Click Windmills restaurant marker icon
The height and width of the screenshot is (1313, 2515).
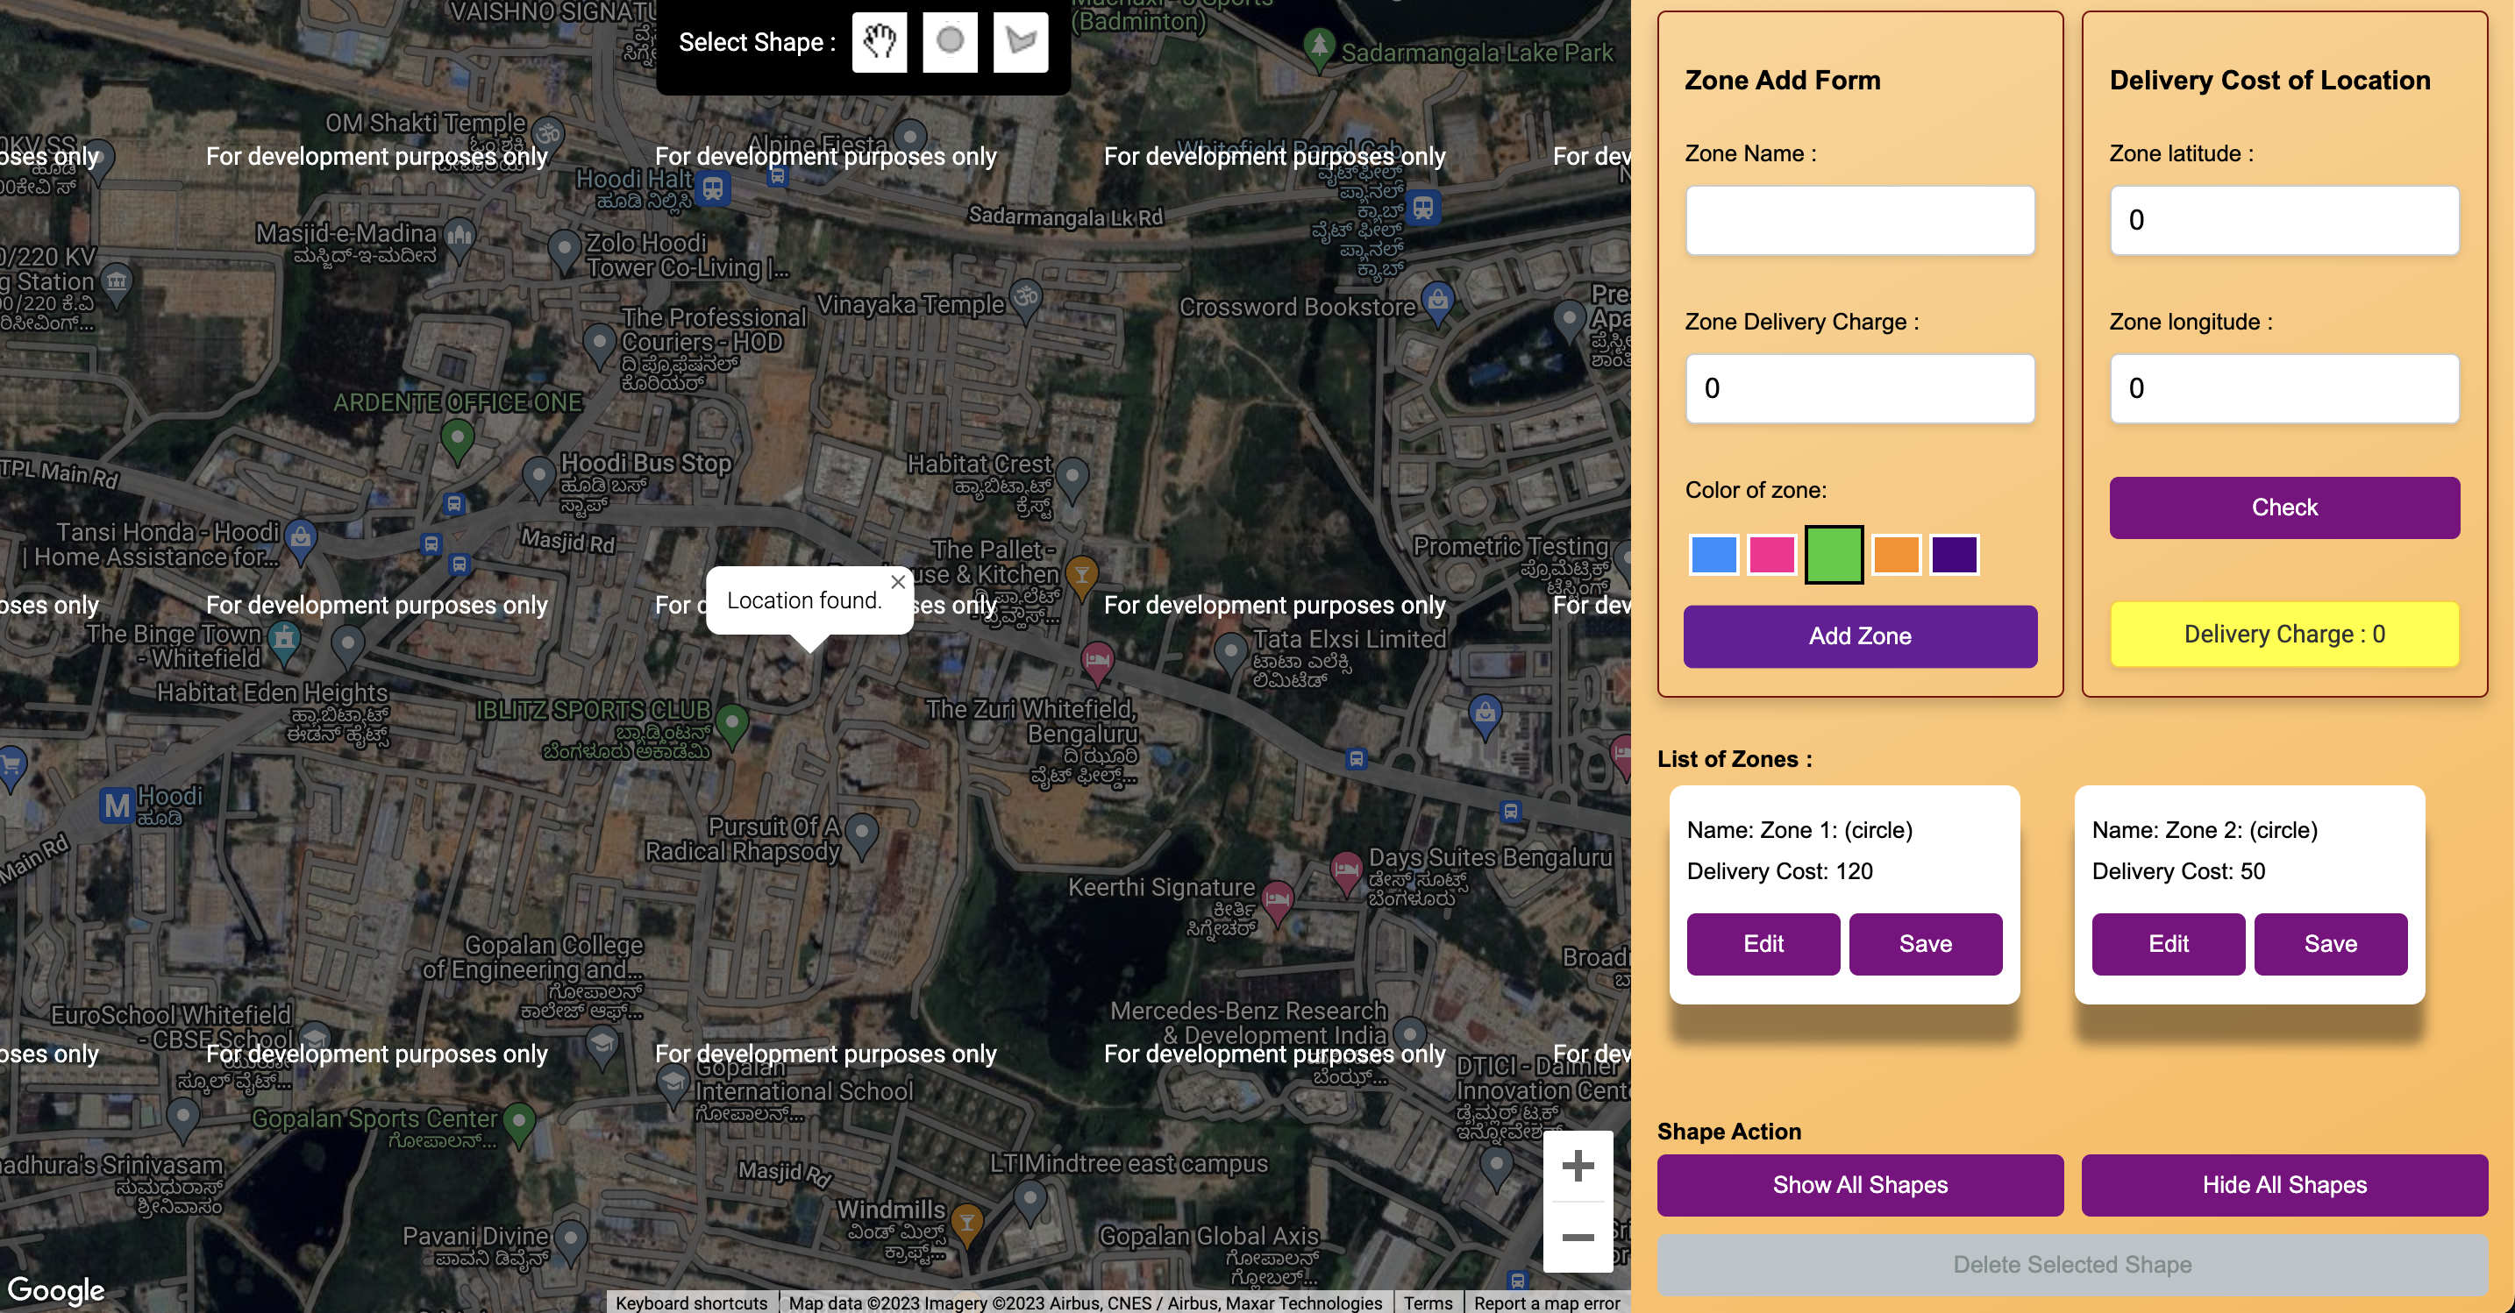coord(965,1225)
